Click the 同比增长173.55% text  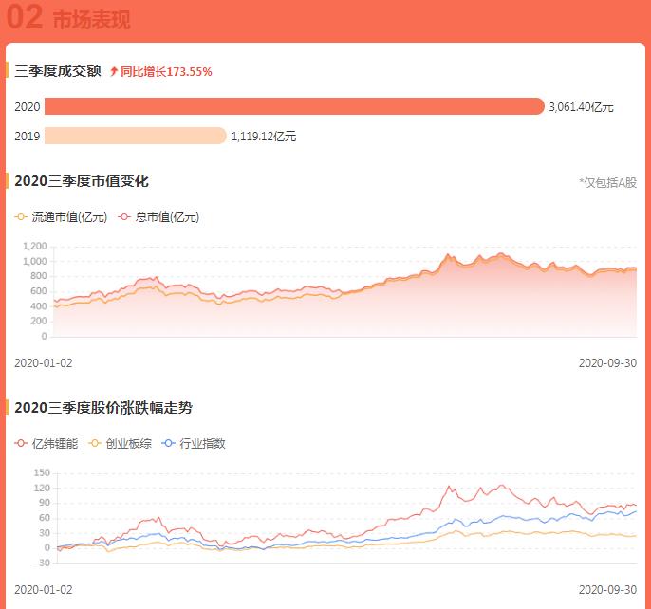point(166,71)
